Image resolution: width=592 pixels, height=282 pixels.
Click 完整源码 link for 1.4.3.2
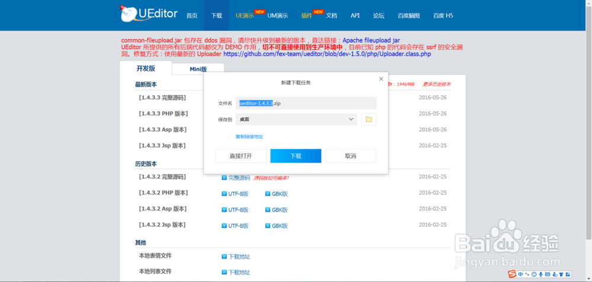tap(239, 177)
